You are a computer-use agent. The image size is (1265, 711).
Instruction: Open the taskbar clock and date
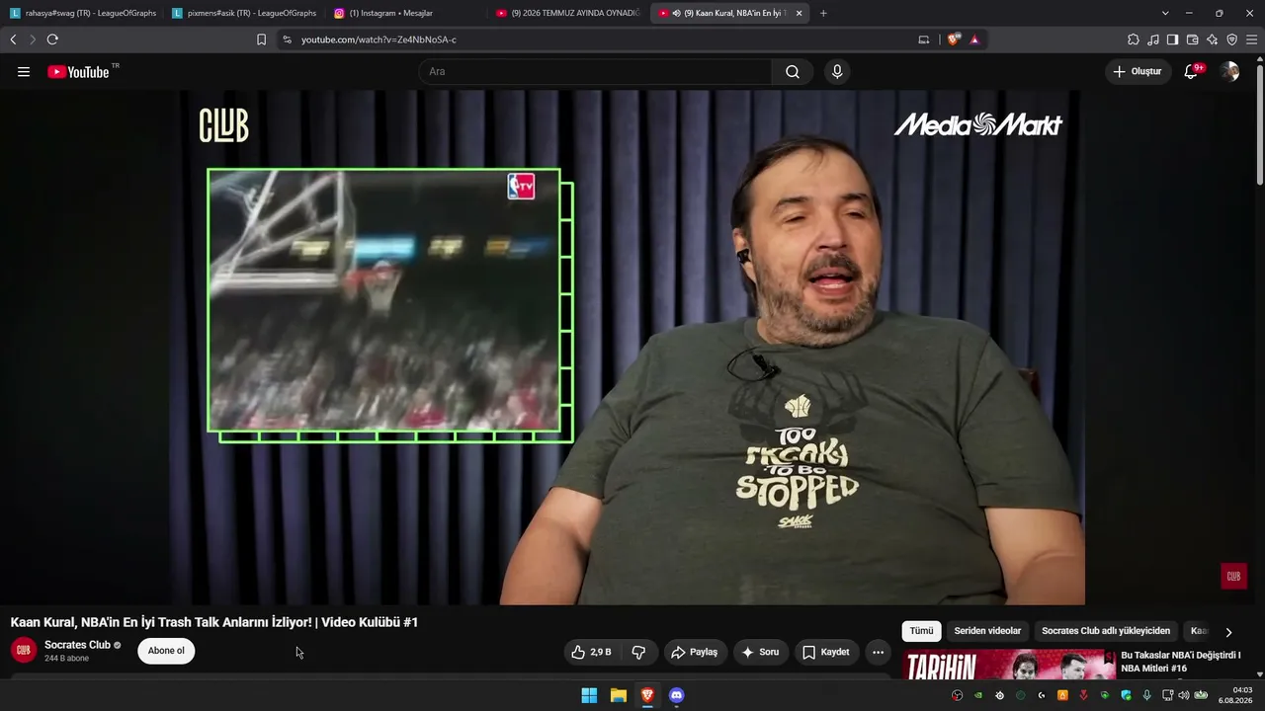coord(1237,695)
